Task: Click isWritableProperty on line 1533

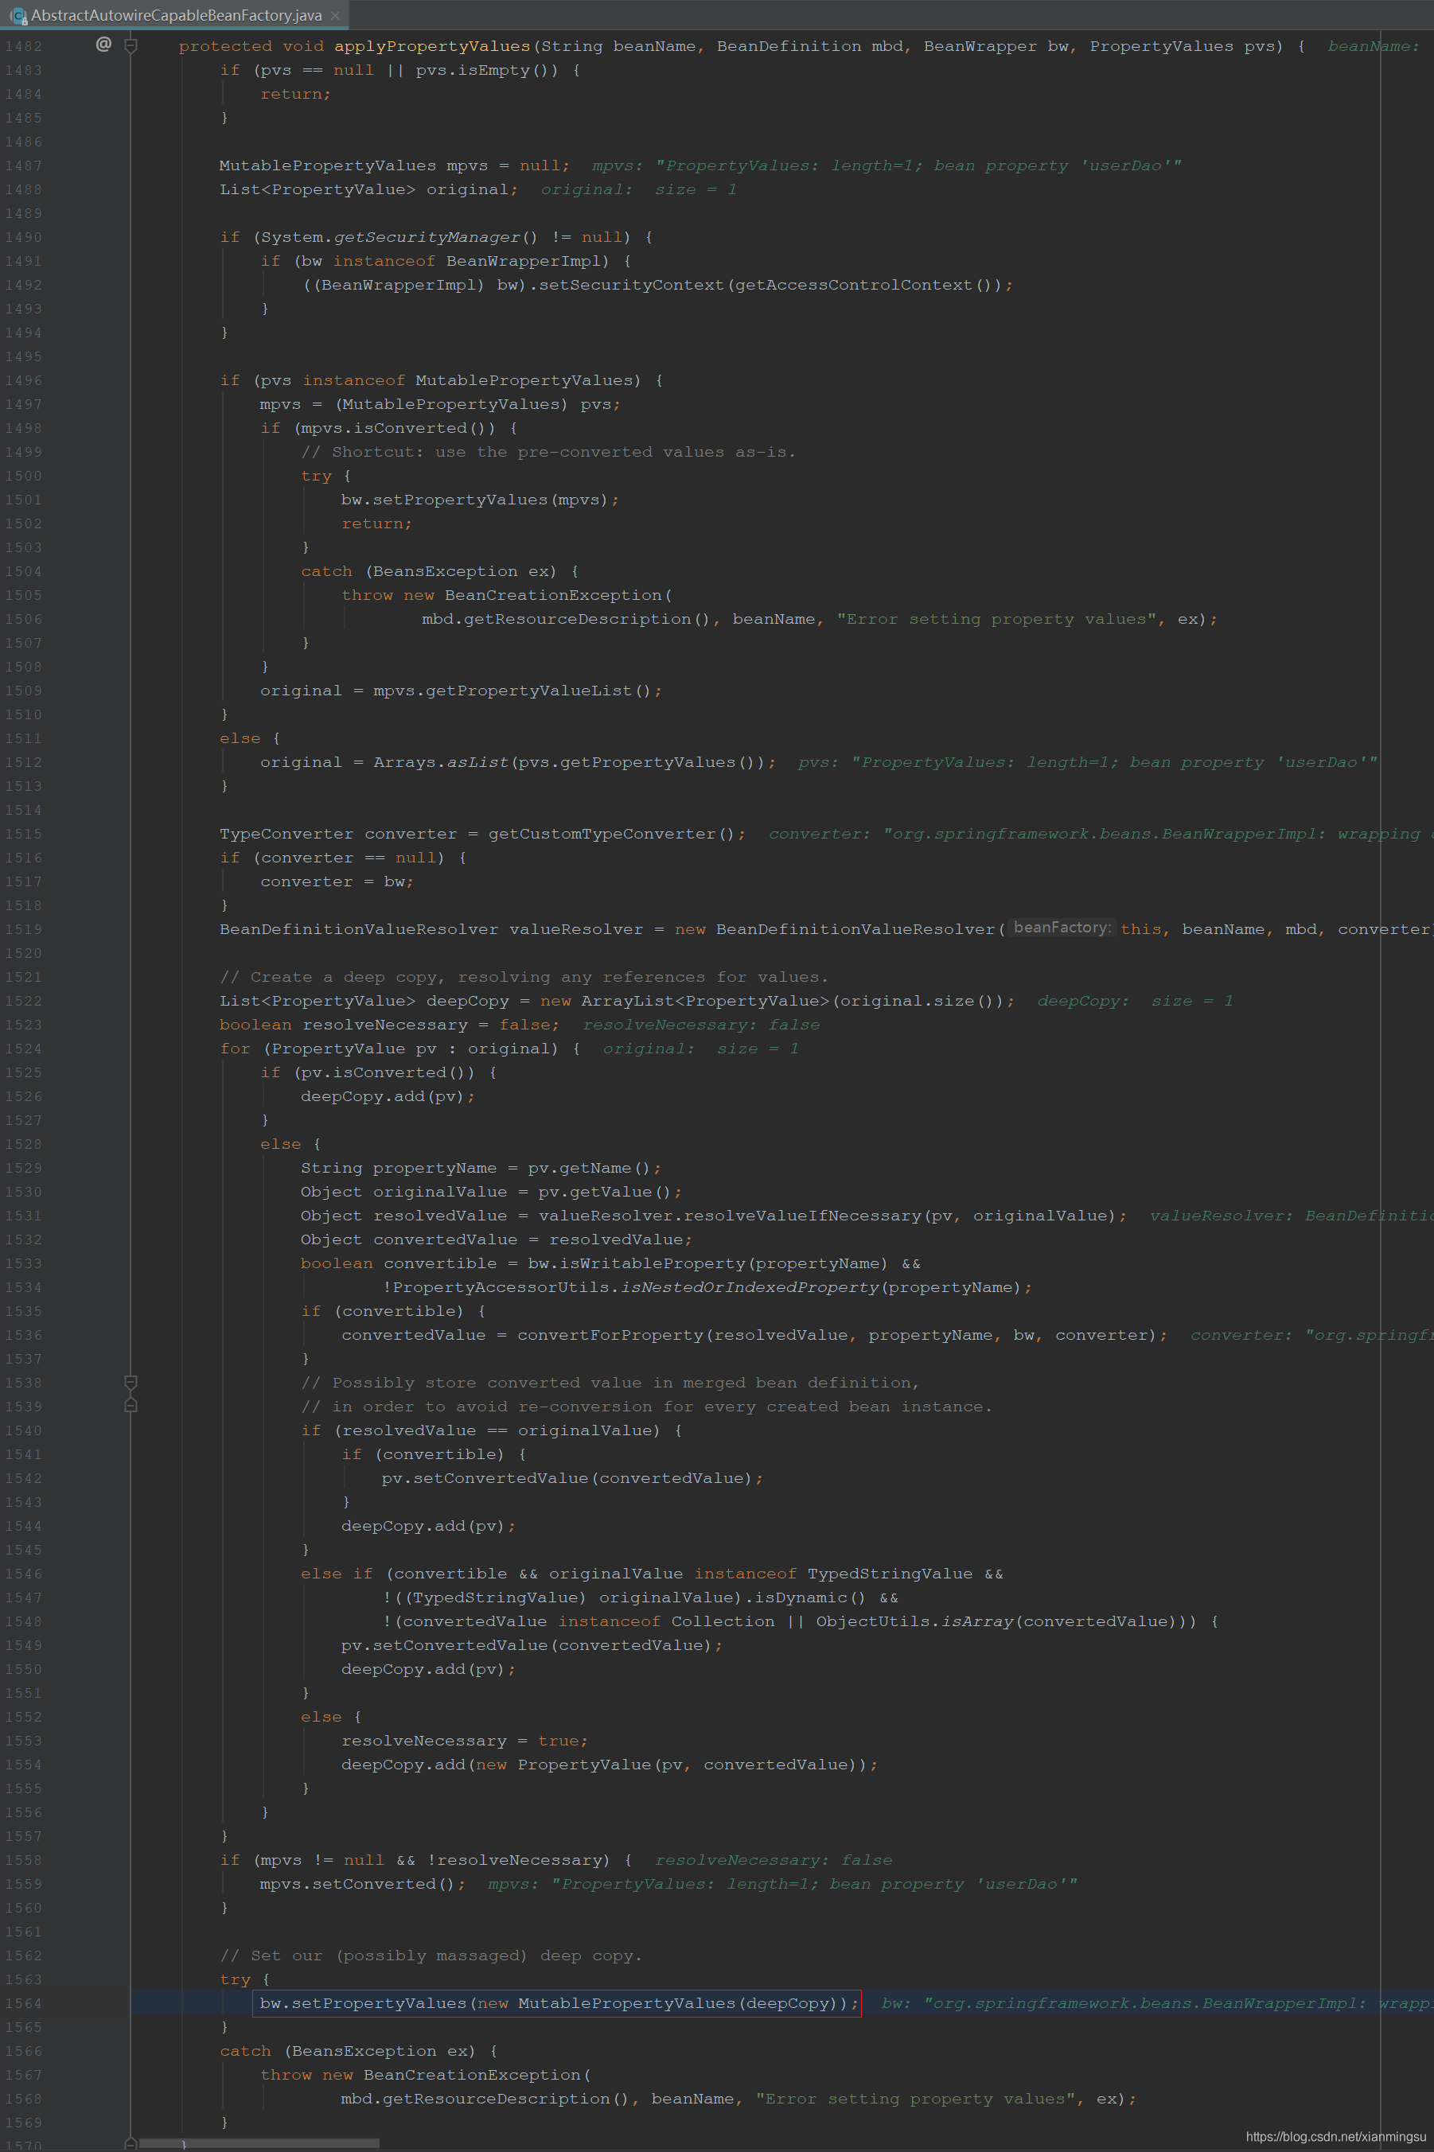Action: click(x=652, y=1263)
